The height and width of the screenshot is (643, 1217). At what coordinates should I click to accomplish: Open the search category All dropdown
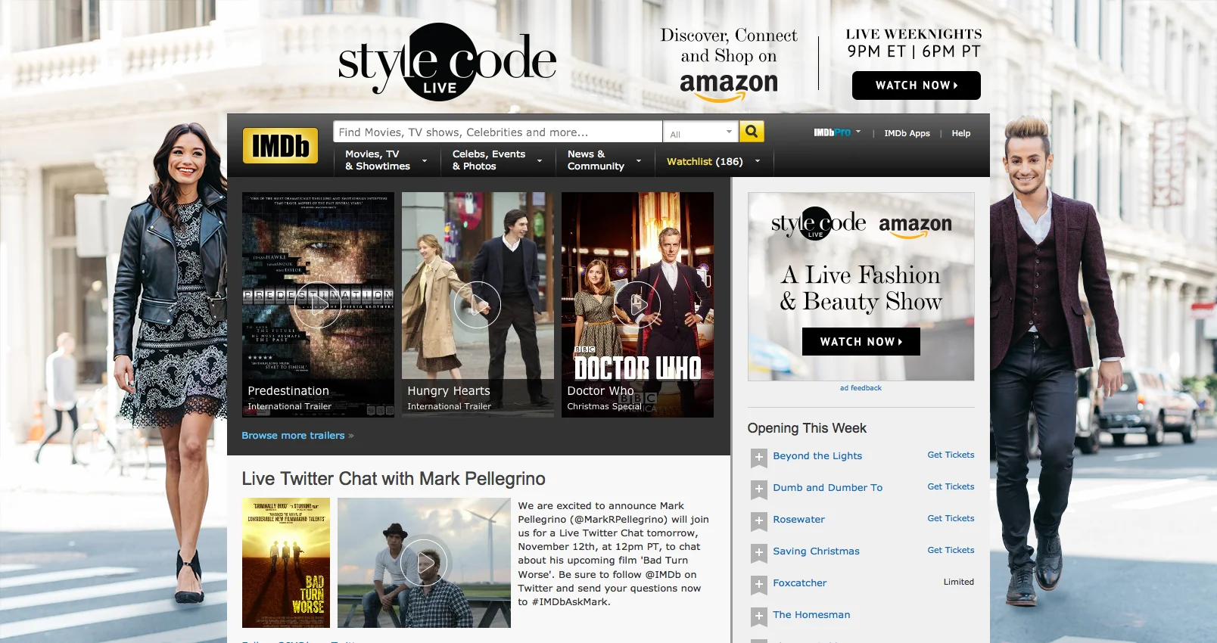pyautogui.click(x=701, y=132)
